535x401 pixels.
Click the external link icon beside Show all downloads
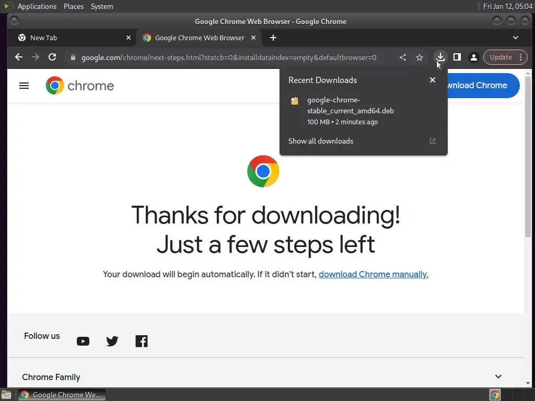pos(433,141)
